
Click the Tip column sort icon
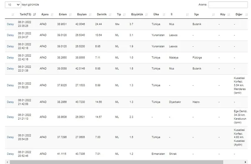coord(124,15)
